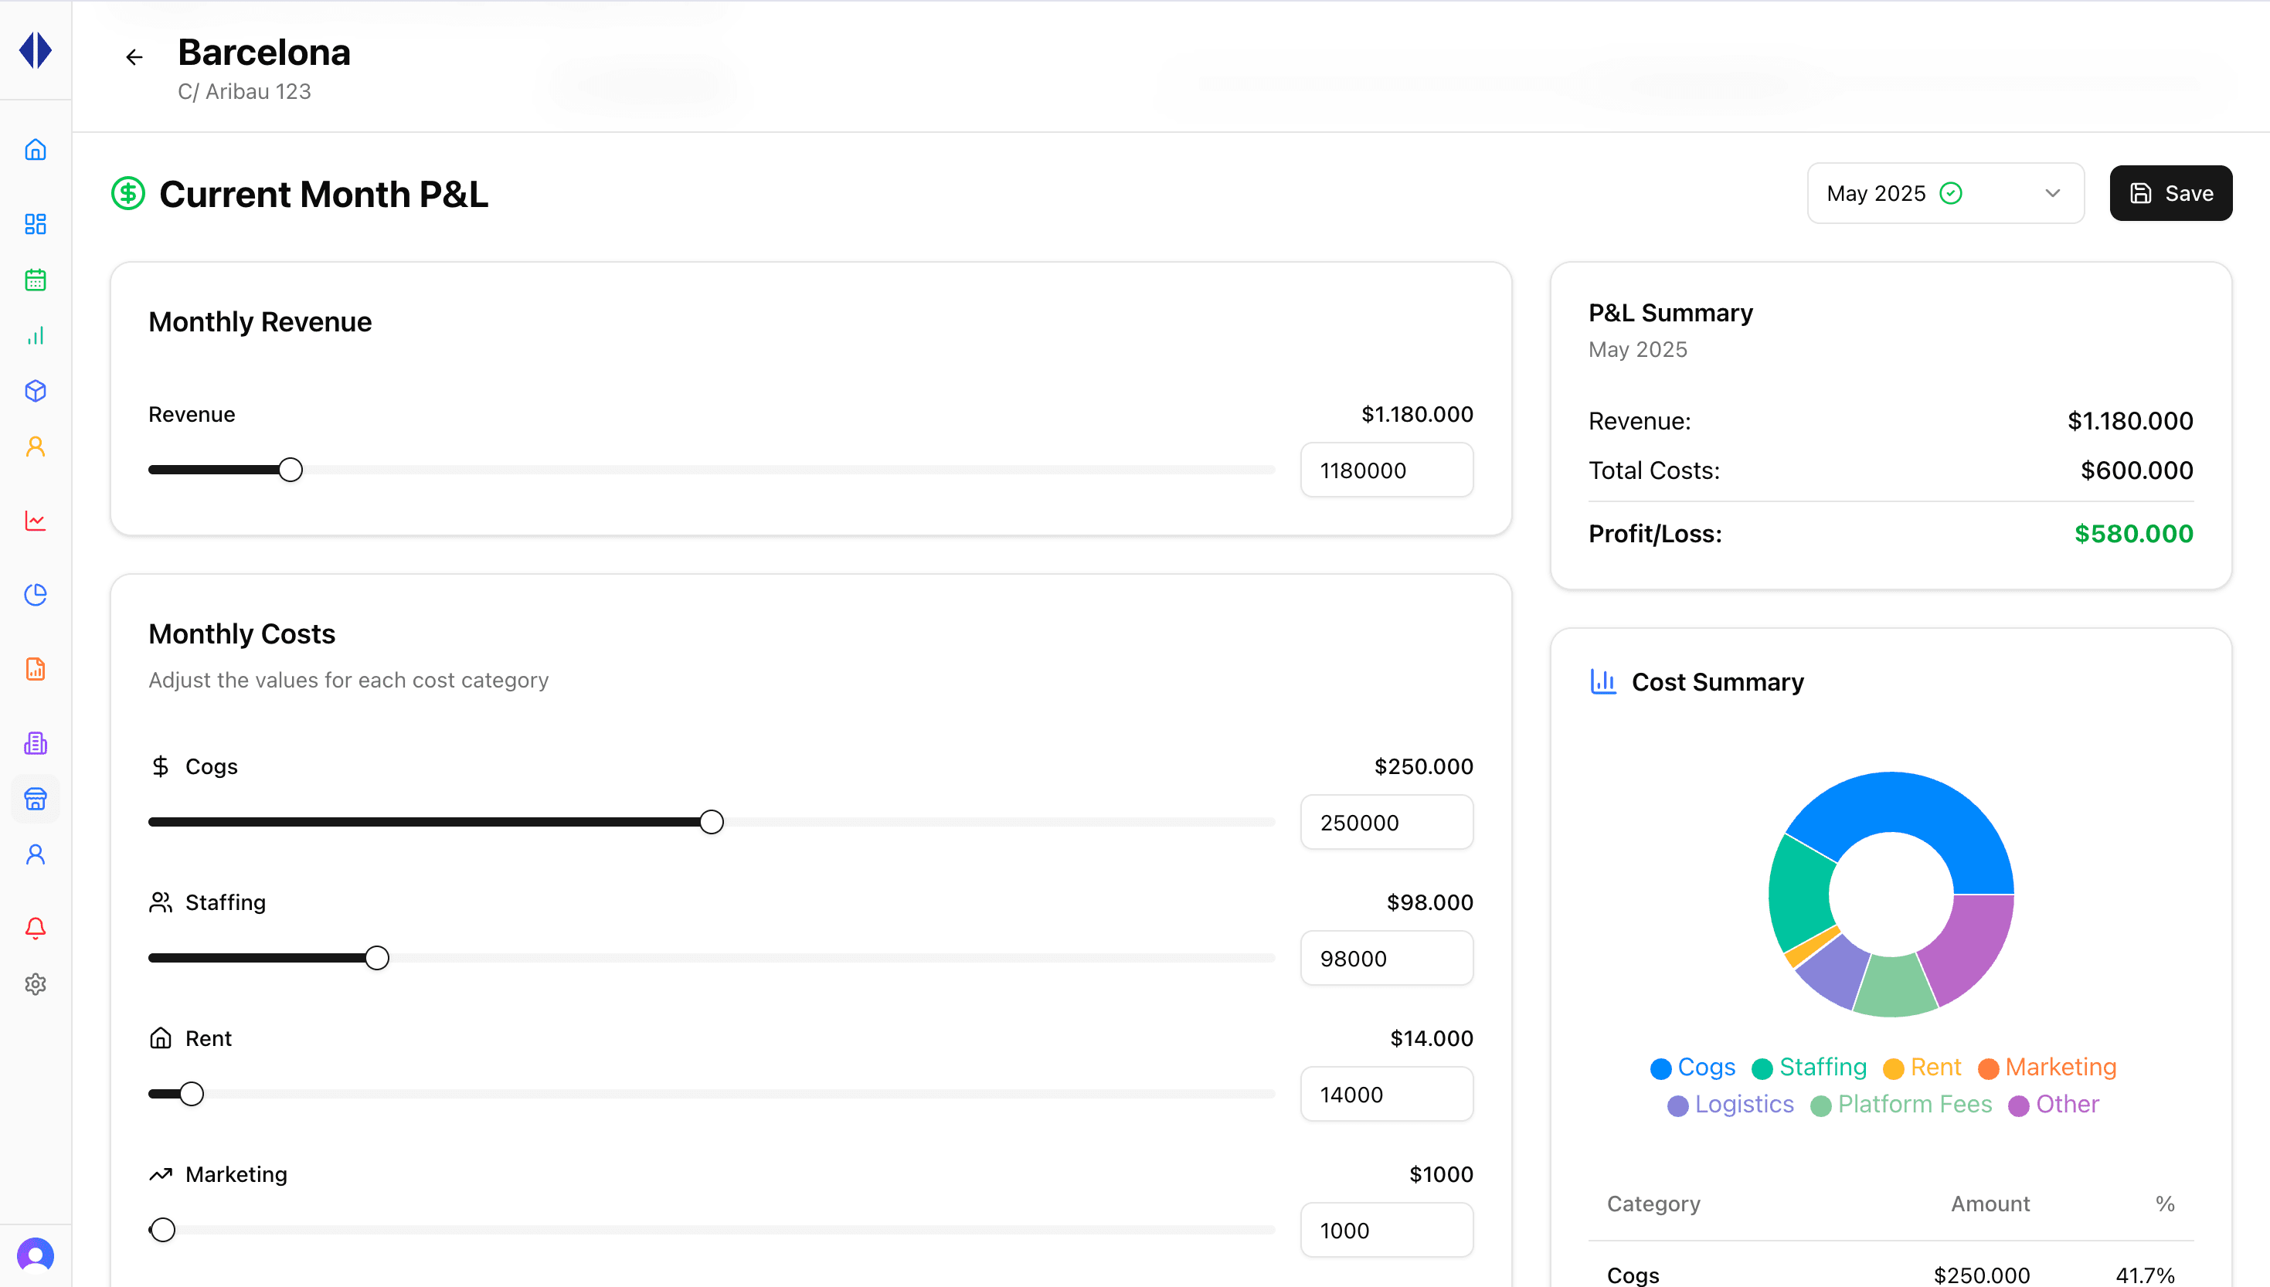Click the storefront icon in sidebar
Screen dimensions: 2270x1287
(36, 799)
